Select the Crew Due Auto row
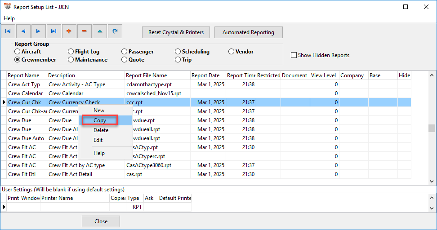Screen dimensions: 437x230 tap(206, 138)
